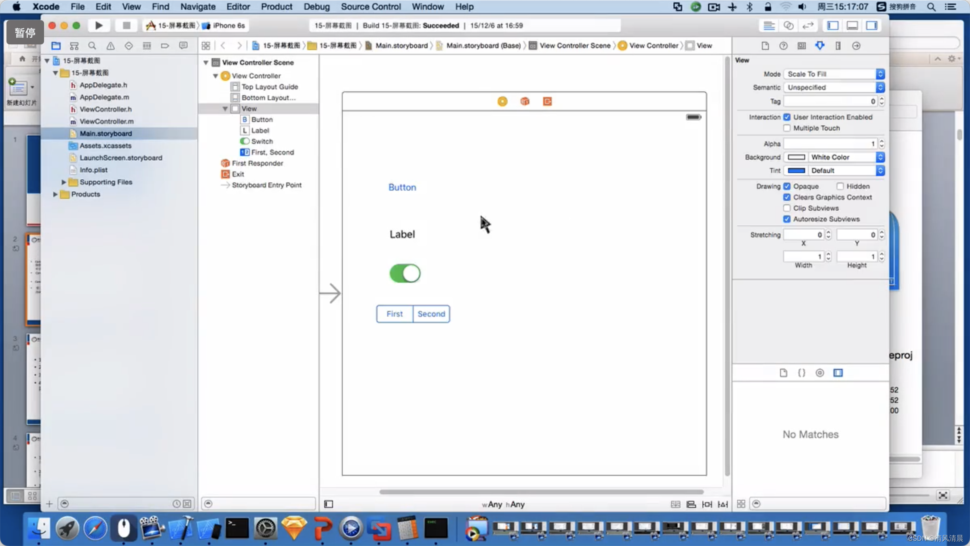This screenshot has width=970, height=546.
Task: Expand the Supporting Files folder
Action: tap(63, 182)
